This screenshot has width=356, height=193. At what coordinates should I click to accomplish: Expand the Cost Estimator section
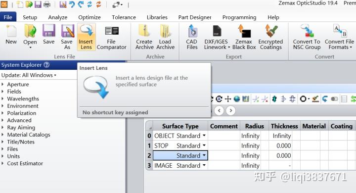pyautogui.click(x=2, y=163)
